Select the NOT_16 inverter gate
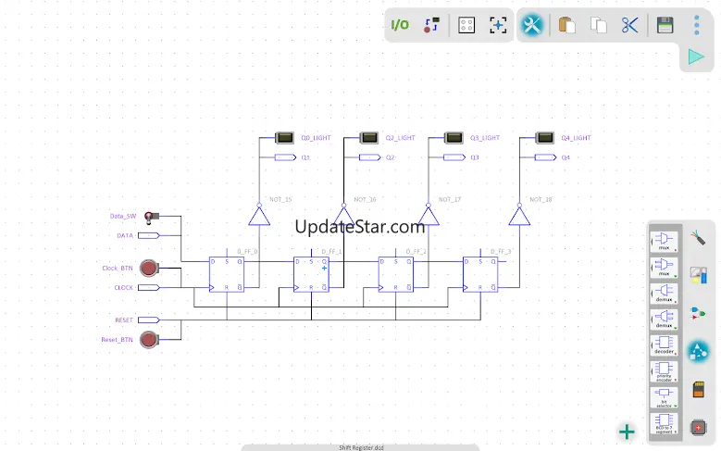721x451 pixels. [344, 215]
